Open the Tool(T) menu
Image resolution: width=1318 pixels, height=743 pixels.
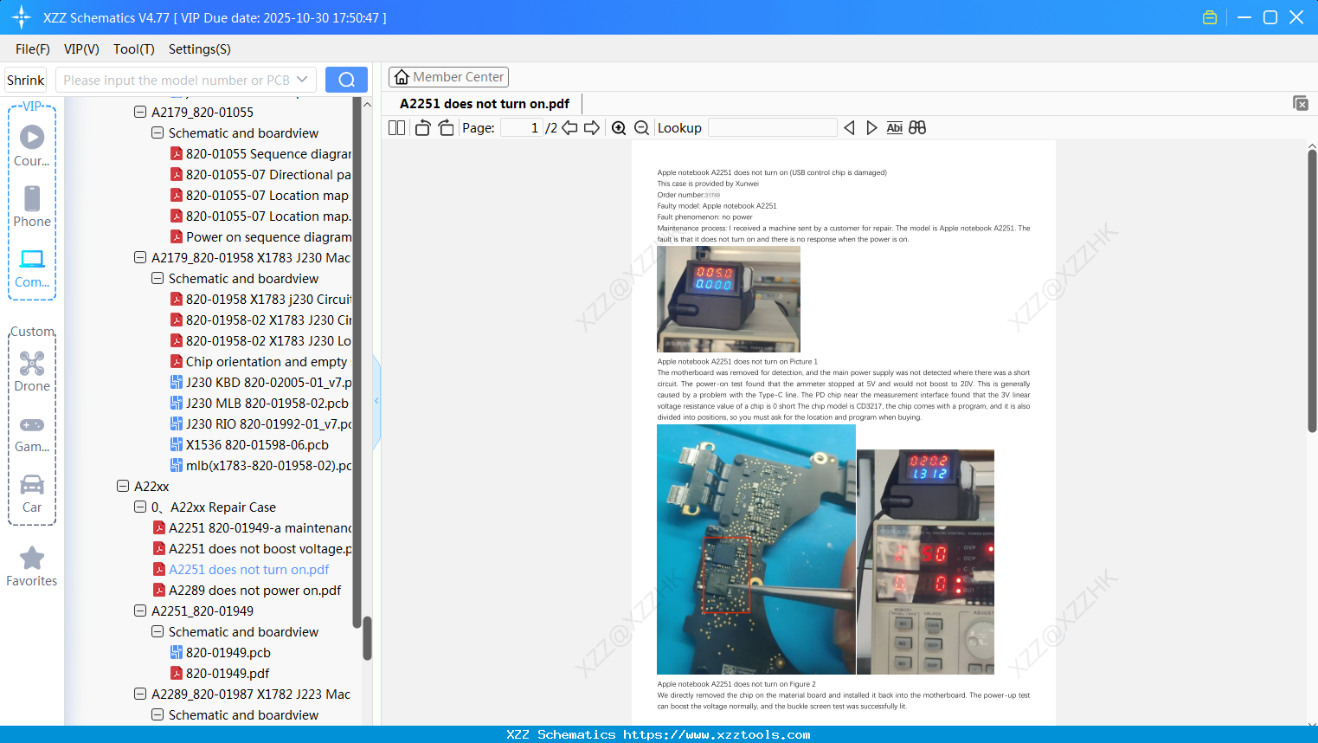[x=134, y=49]
